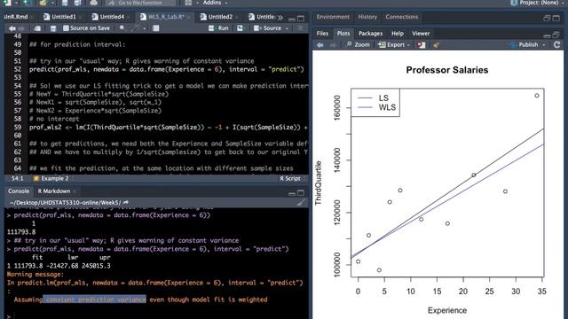Open the Publish dropdown arrow
Screen dimensions: 568x319
click(544, 45)
